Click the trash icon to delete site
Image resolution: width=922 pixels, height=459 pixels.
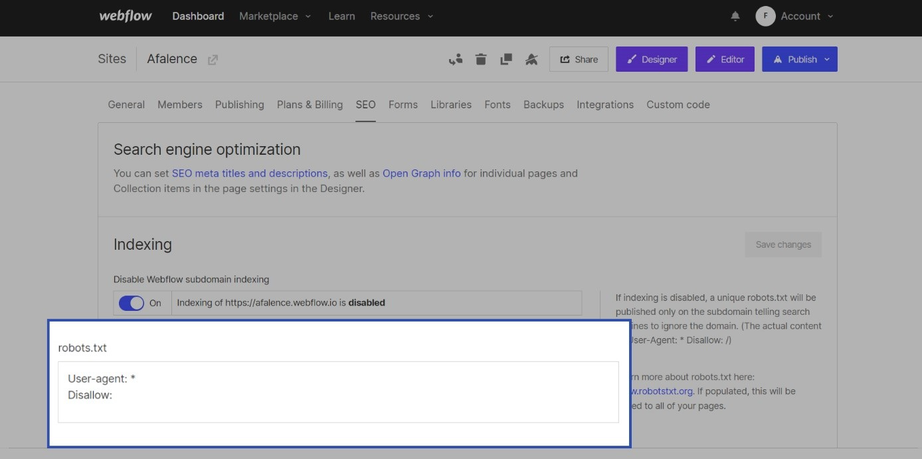click(481, 59)
